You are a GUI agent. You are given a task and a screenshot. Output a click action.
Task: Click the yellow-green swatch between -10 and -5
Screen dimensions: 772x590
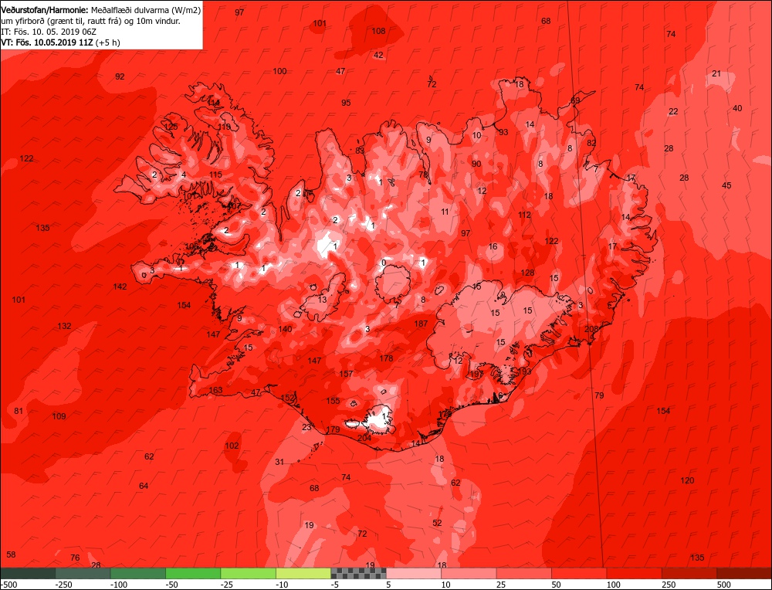click(303, 573)
